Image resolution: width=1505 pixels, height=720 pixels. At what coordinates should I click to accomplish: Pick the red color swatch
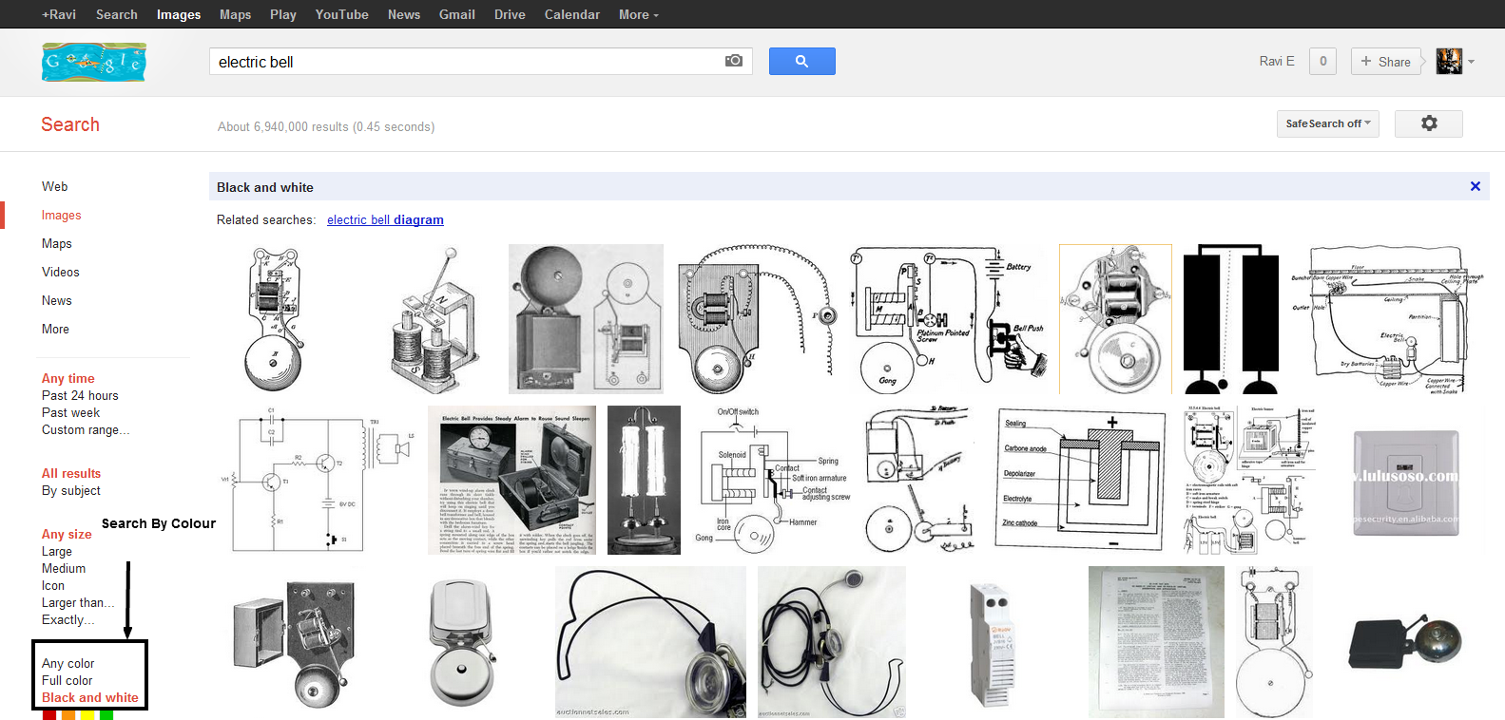click(x=49, y=714)
